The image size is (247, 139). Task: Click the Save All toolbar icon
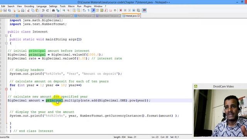coord(9,10)
